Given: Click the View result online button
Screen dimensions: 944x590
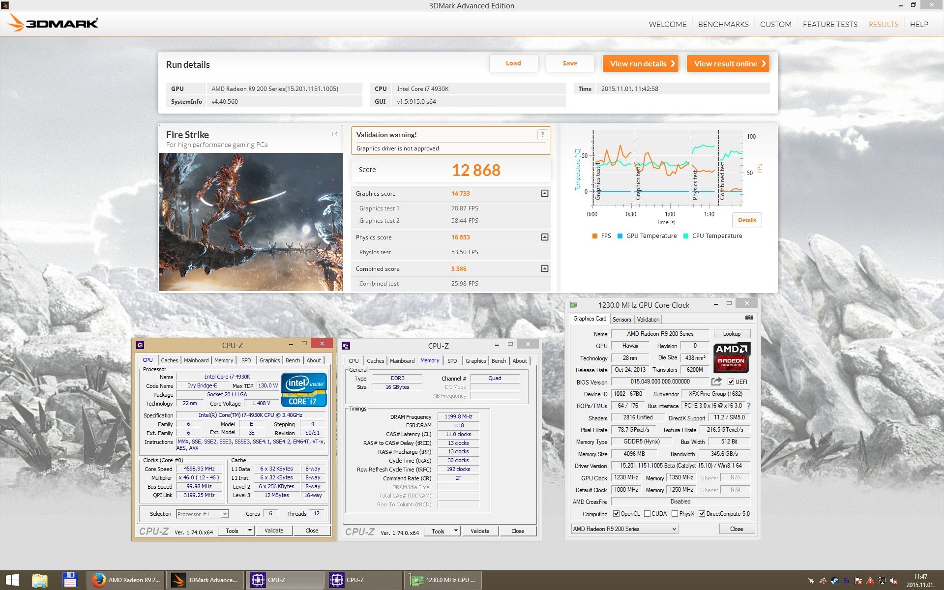Looking at the screenshot, I should click(728, 63).
